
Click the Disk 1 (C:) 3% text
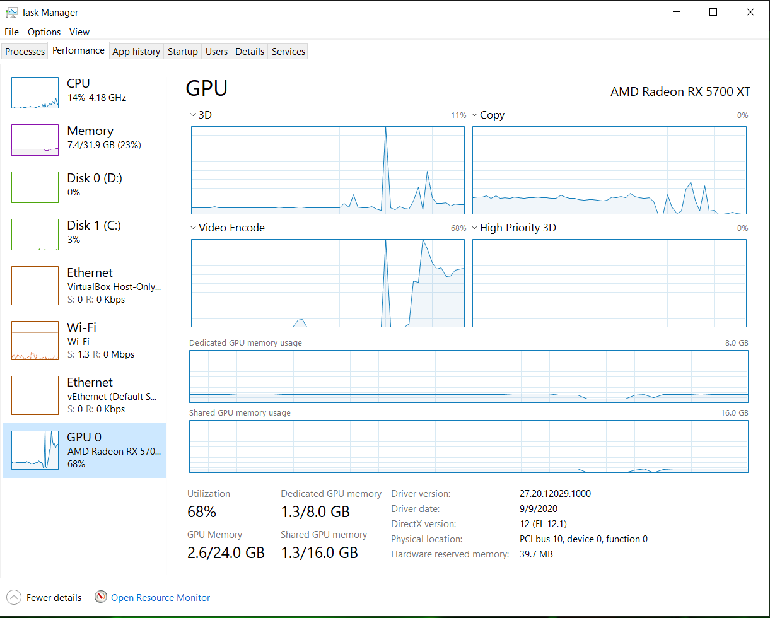[x=74, y=240]
